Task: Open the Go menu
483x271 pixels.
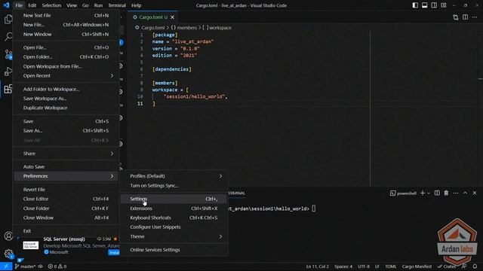Action: click(85, 5)
